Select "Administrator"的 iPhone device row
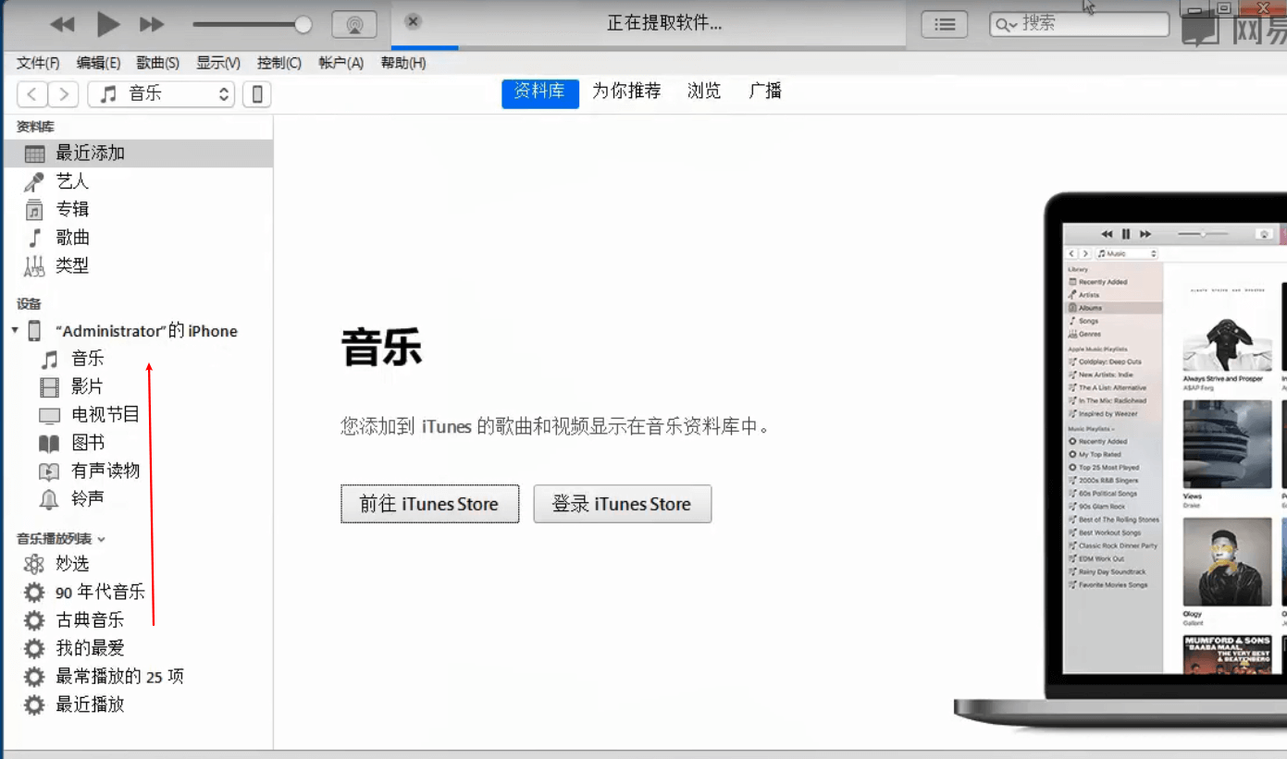 (139, 331)
